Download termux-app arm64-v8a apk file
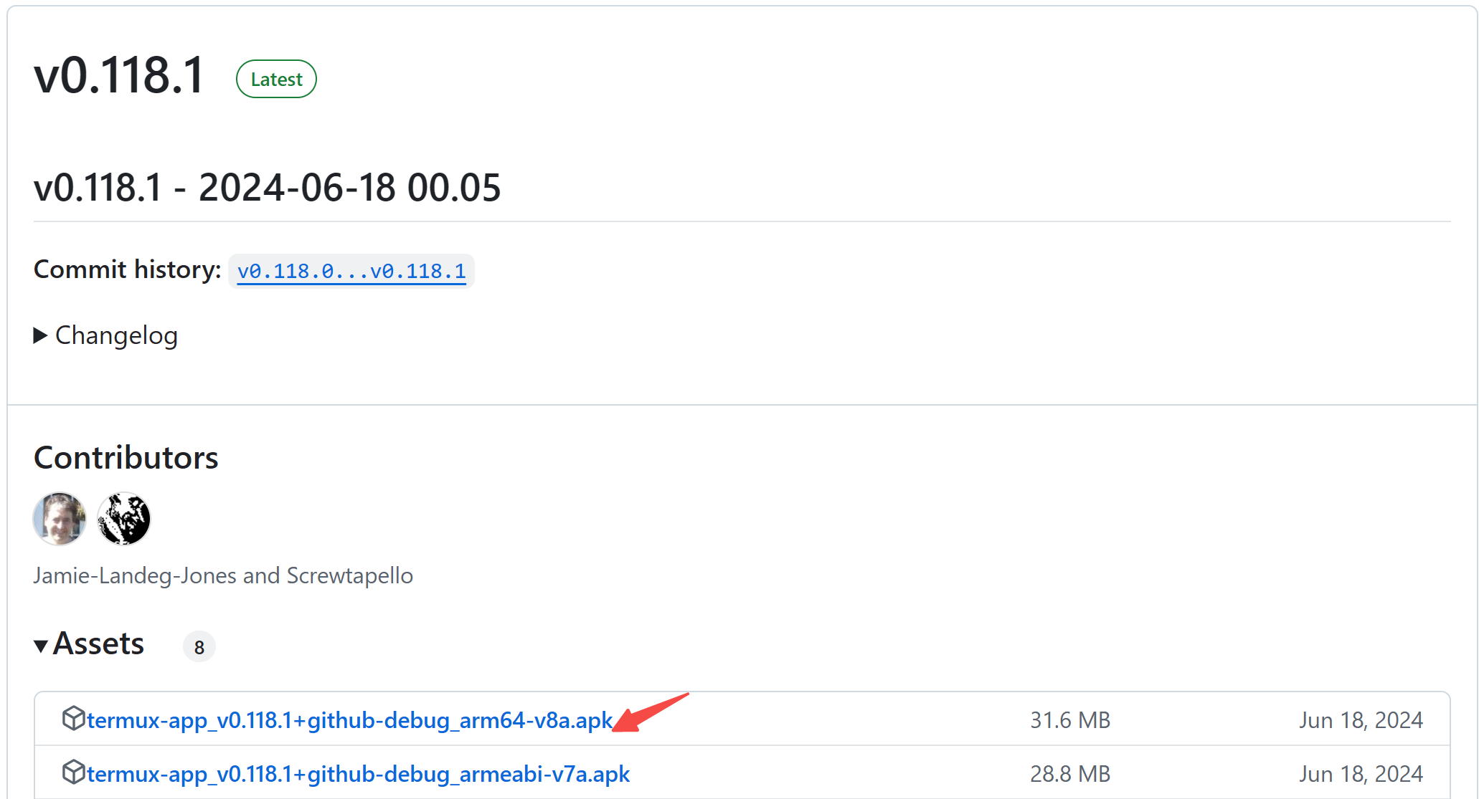This screenshot has height=799, width=1479. pyautogui.click(x=349, y=720)
